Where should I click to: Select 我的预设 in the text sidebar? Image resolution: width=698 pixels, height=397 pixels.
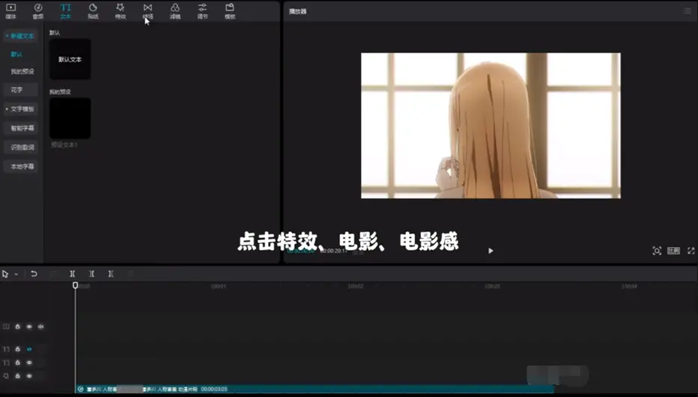point(23,71)
